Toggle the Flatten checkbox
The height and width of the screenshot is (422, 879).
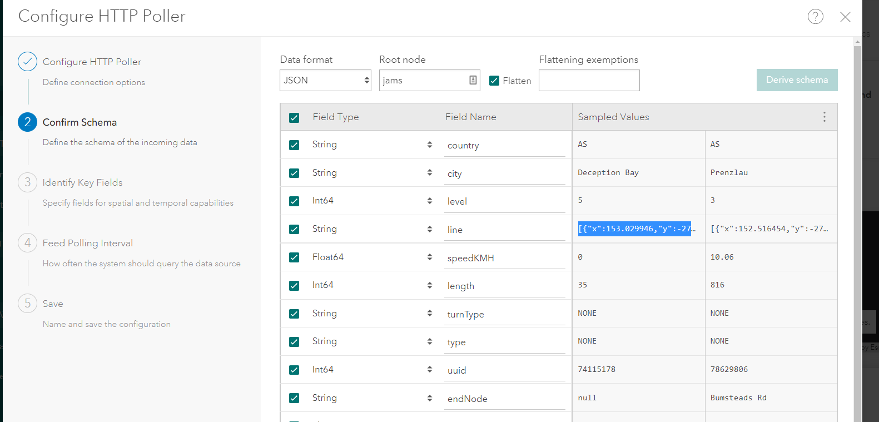pos(494,81)
